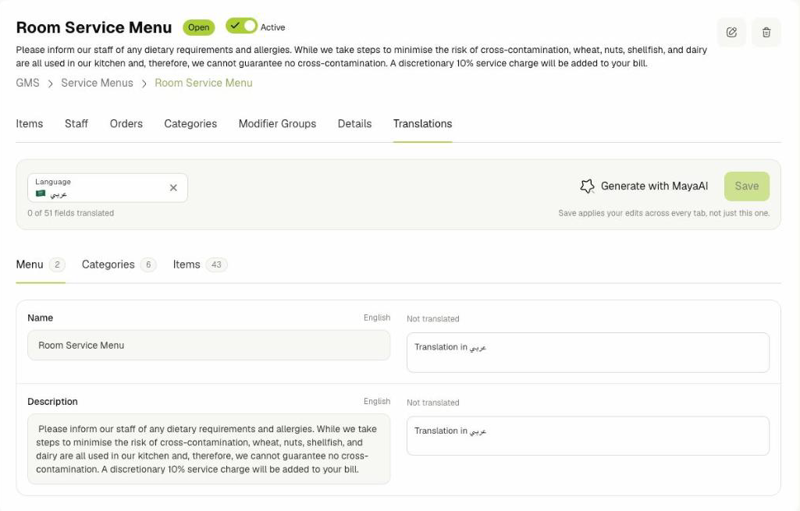The image size is (800, 511).
Task: Open the Staff tab
Action: [x=76, y=123]
